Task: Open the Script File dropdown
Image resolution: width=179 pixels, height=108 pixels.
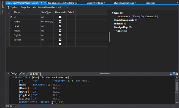Action: (x=67, y=7)
